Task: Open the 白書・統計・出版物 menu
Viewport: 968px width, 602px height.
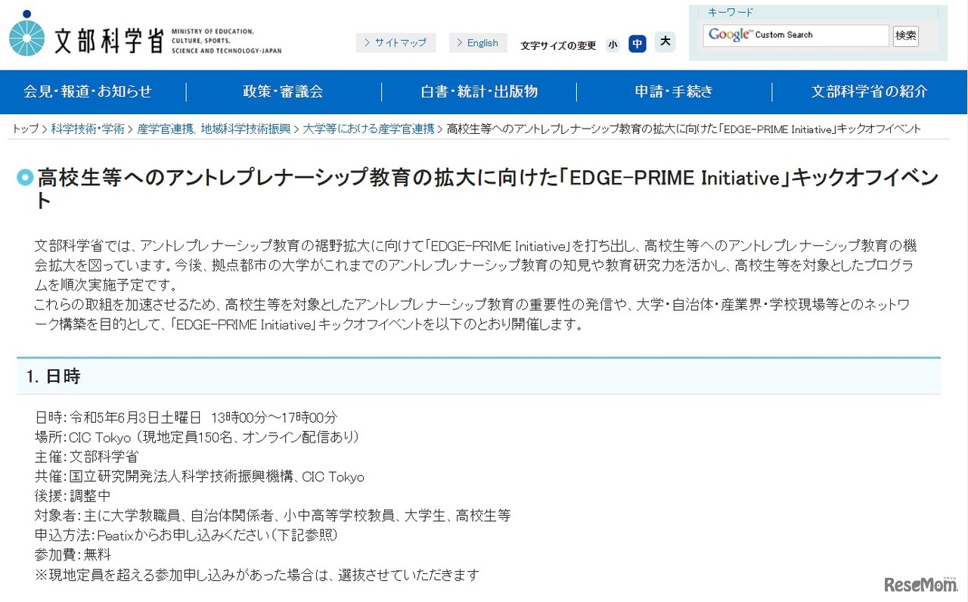Action: [x=479, y=92]
